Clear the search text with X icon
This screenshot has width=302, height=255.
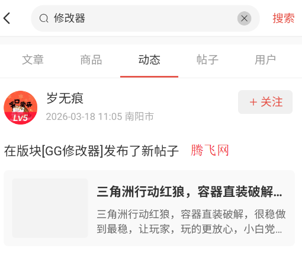pyautogui.click(x=244, y=18)
